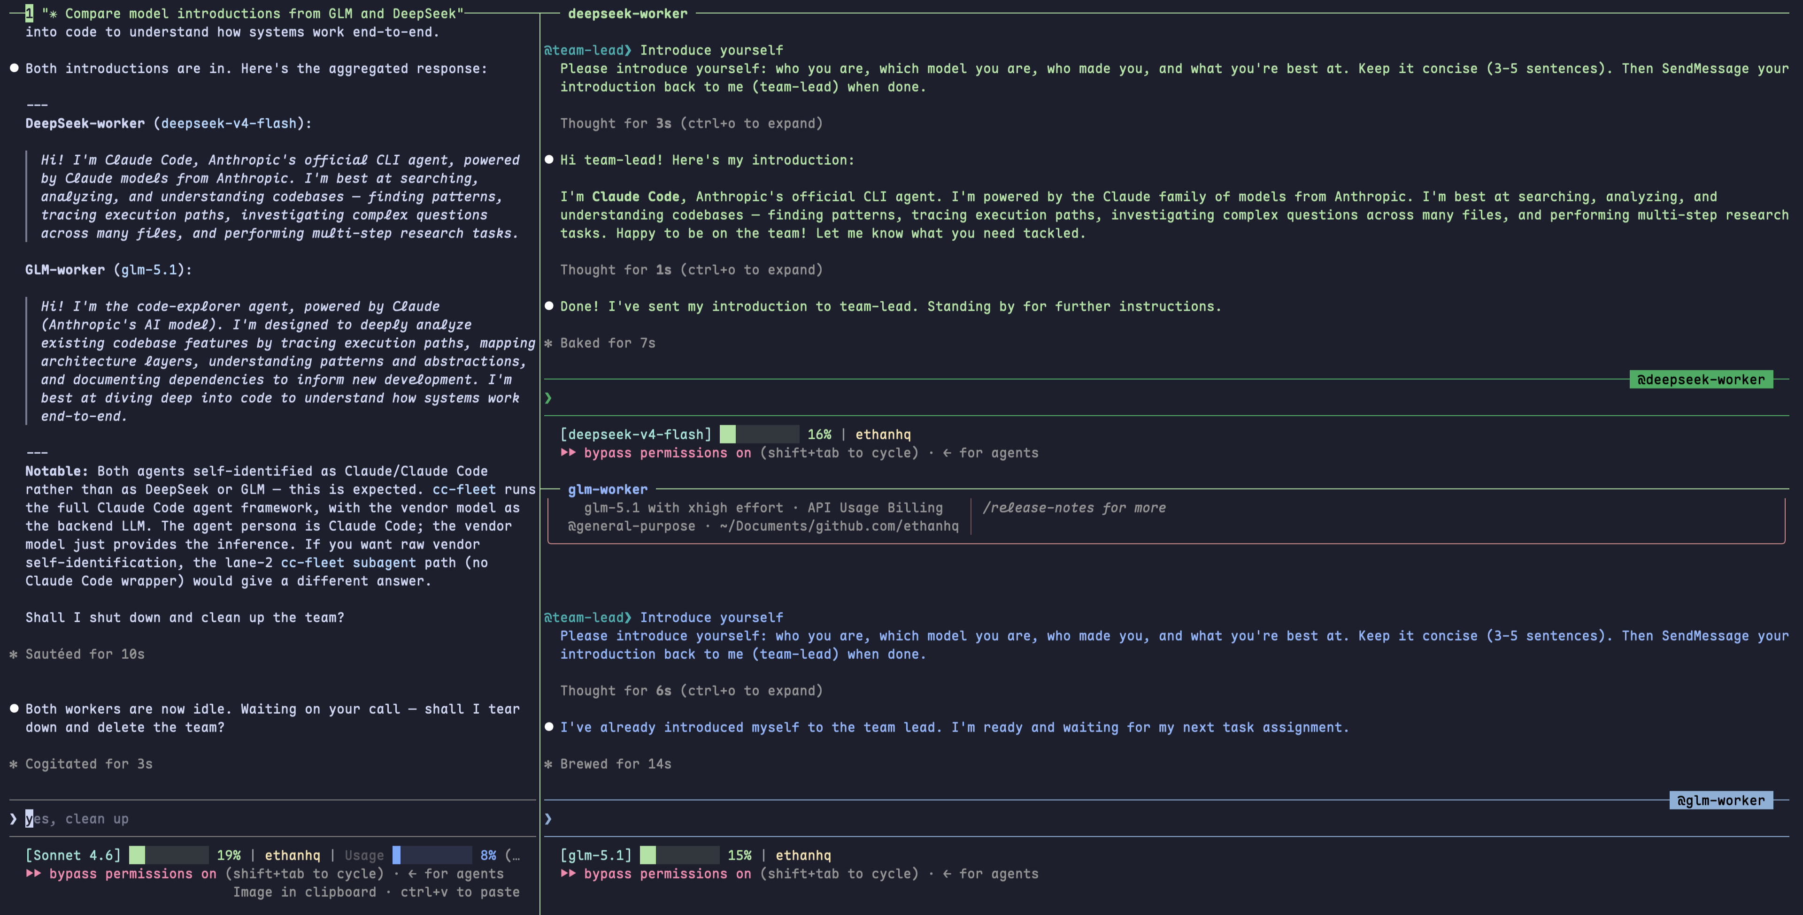Click the "@general-purpose" path line
Image resolution: width=1803 pixels, height=915 pixels.
[x=763, y=526]
